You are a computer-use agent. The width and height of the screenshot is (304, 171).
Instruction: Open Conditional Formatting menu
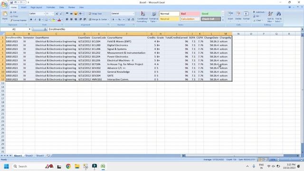pyautogui.click(x=142, y=17)
